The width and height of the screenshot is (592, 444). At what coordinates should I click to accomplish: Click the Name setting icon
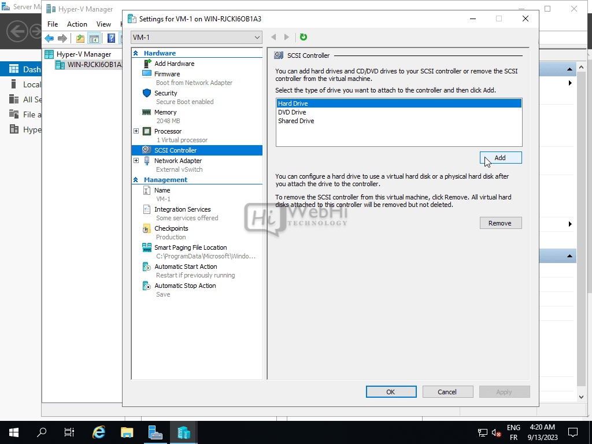tap(147, 190)
